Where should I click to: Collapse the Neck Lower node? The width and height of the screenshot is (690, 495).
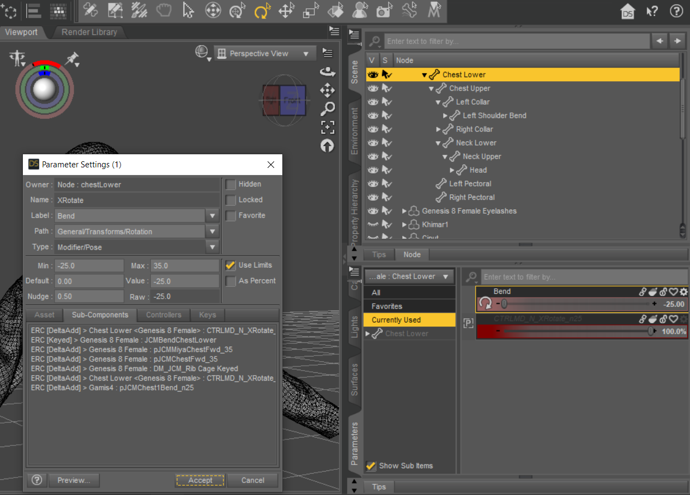[438, 143]
